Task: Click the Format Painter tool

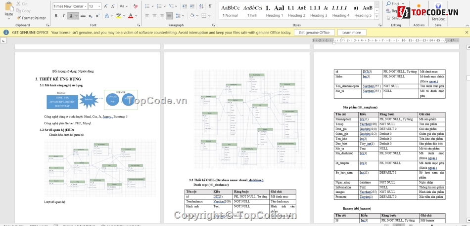Action: pyautogui.click(x=31, y=18)
